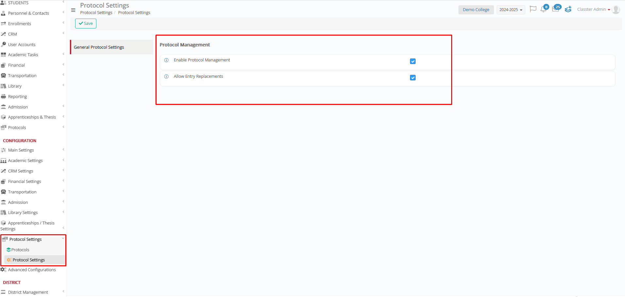625x297 pixels.
Task: Open the Classter Admin user dropdown
Action: click(x=593, y=9)
